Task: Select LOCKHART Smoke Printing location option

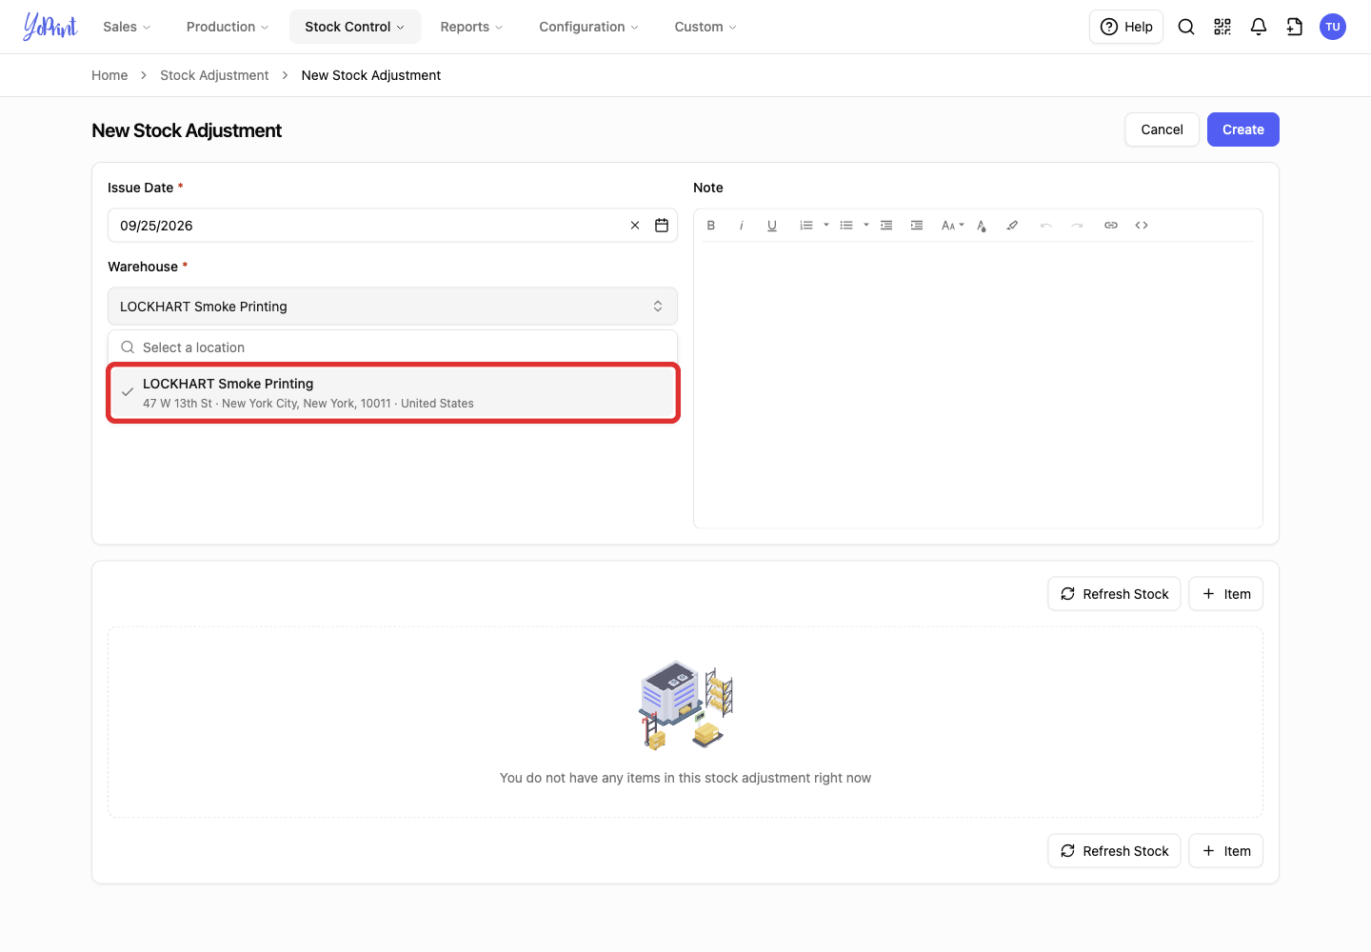Action: pyautogui.click(x=392, y=392)
